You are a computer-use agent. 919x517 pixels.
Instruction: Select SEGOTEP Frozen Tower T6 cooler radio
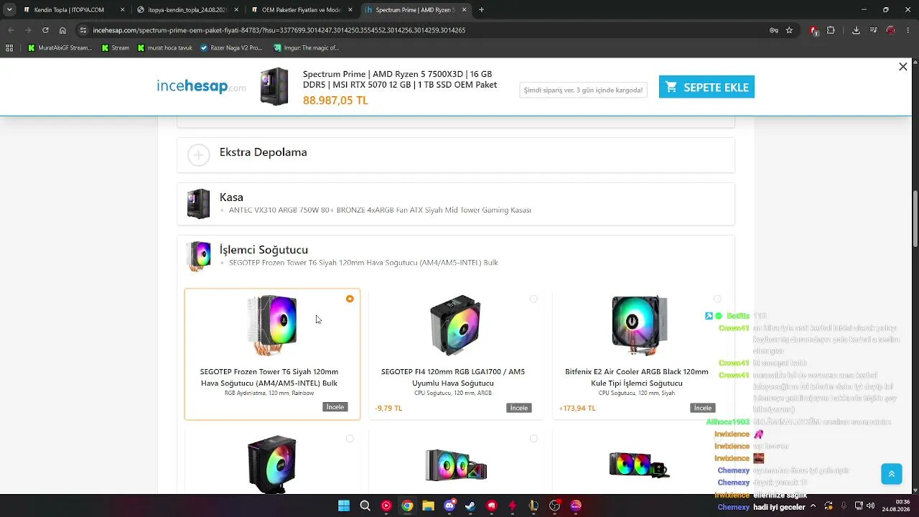(x=350, y=299)
